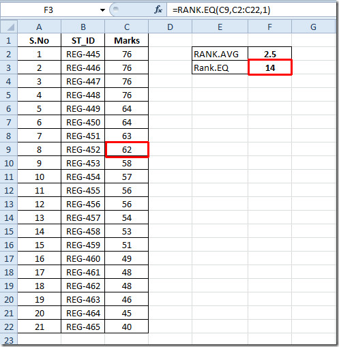Select column C header
The image size is (339, 347).
pos(127,27)
